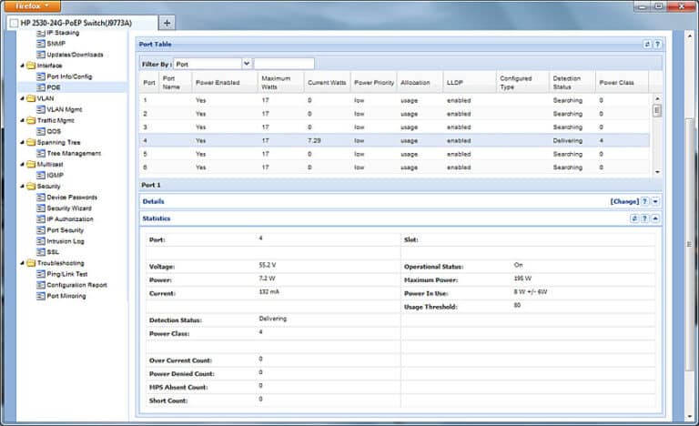
Task: Collapse the Spanning Tree folder
Action: [22, 142]
